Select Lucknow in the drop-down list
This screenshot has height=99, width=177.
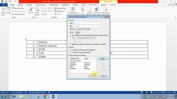click(83, 63)
